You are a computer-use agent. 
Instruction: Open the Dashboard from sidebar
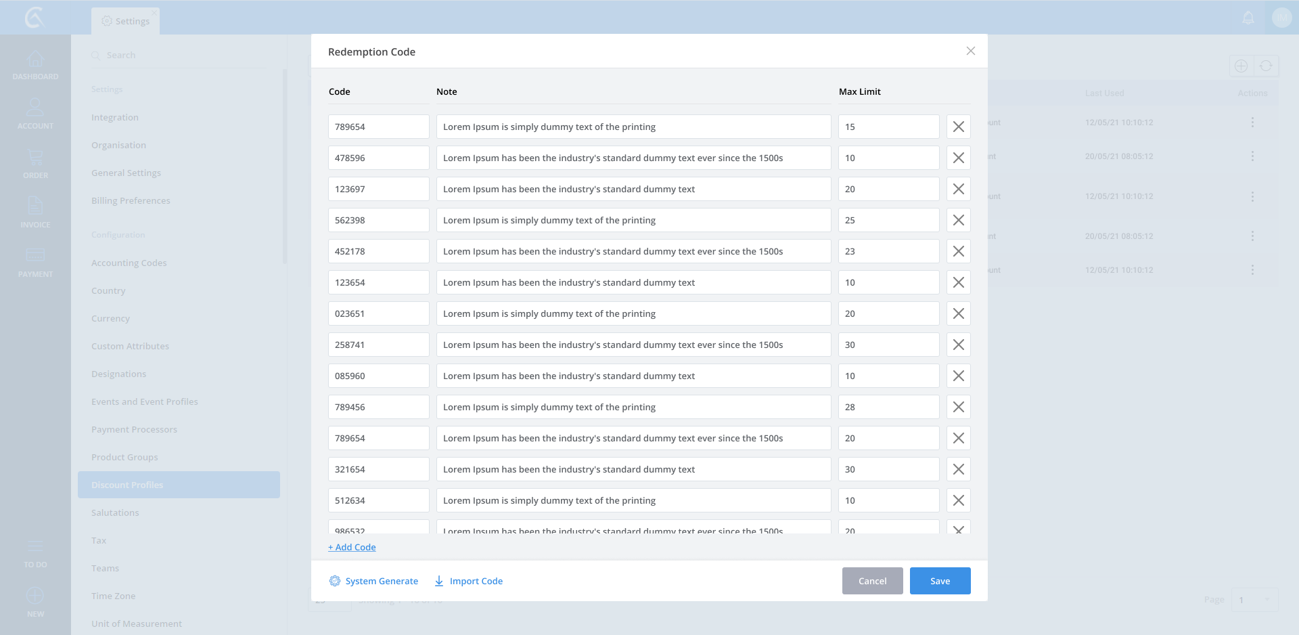35,66
